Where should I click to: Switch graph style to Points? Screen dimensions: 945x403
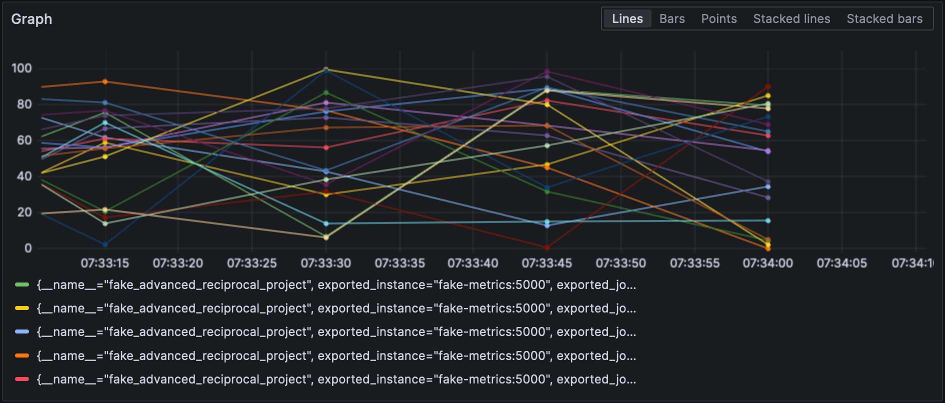point(718,19)
